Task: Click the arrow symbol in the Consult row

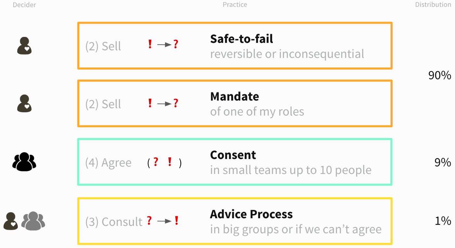Action: click(x=164, y=221)
